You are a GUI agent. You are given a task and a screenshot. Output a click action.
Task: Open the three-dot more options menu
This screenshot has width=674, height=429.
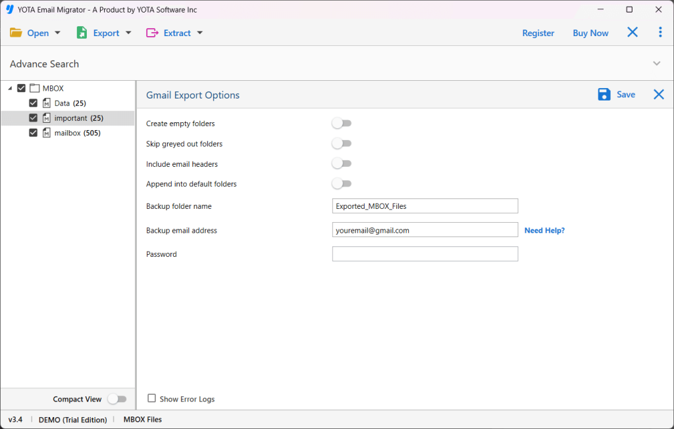pos(660,32)
